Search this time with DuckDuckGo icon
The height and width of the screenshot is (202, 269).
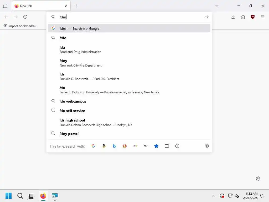(125, 146)
